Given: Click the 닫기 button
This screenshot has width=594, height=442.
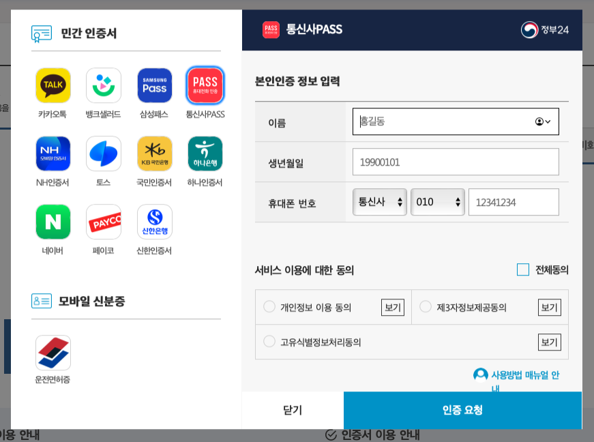Looking at the screenshot, I should pos(293,410).
